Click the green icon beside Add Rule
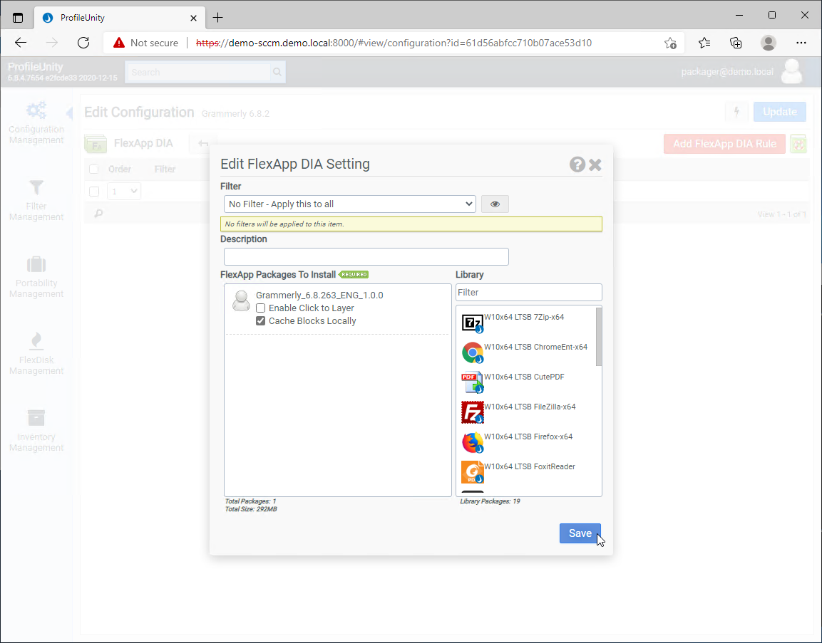This screenshot has width=822, height=643. (x=798, y=144)
